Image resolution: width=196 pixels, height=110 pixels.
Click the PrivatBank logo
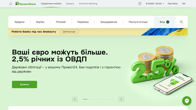pos(26,4)
